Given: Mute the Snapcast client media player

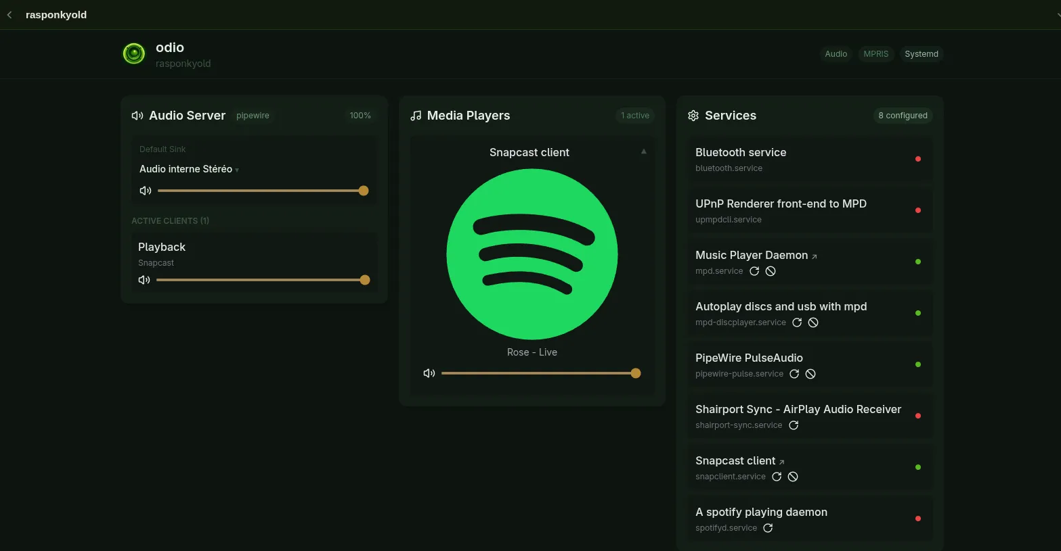Looking at the screenshot, I should (429, 373).
